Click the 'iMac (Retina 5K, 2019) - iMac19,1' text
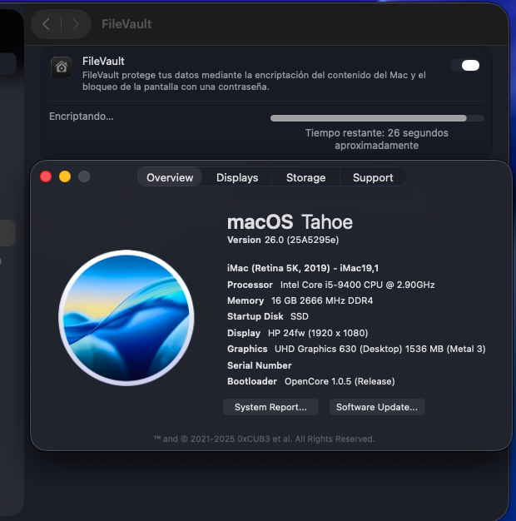Screen dimensions: 516x521 [303, 268]
